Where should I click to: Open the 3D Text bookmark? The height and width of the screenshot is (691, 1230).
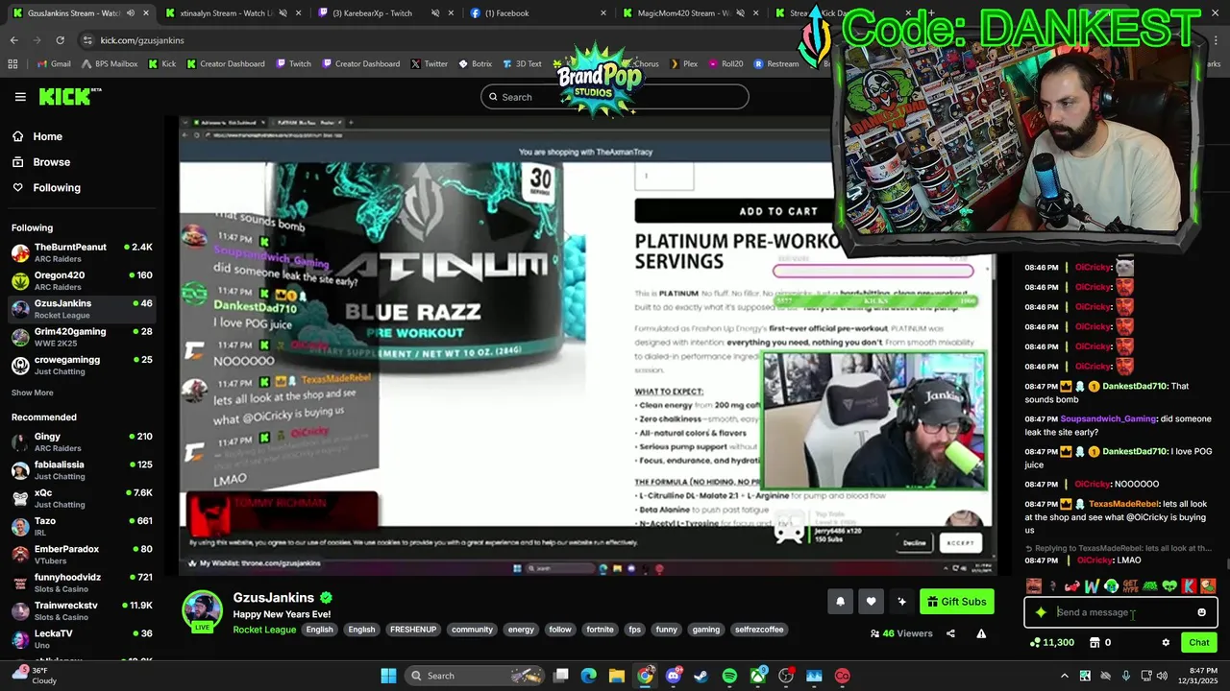[522, 63]
